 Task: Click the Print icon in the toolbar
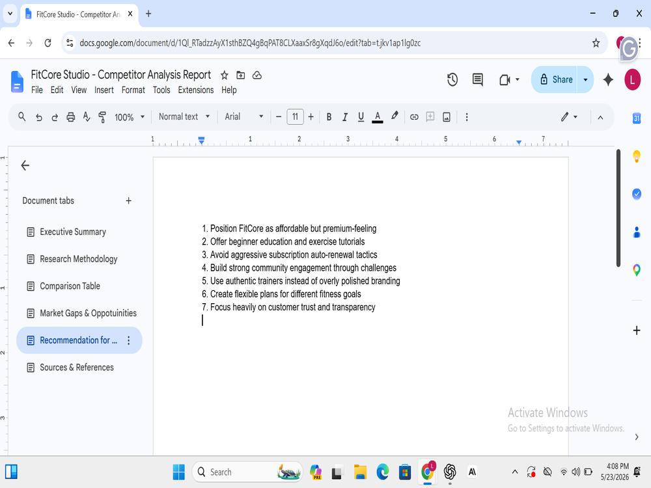(70, 117)
